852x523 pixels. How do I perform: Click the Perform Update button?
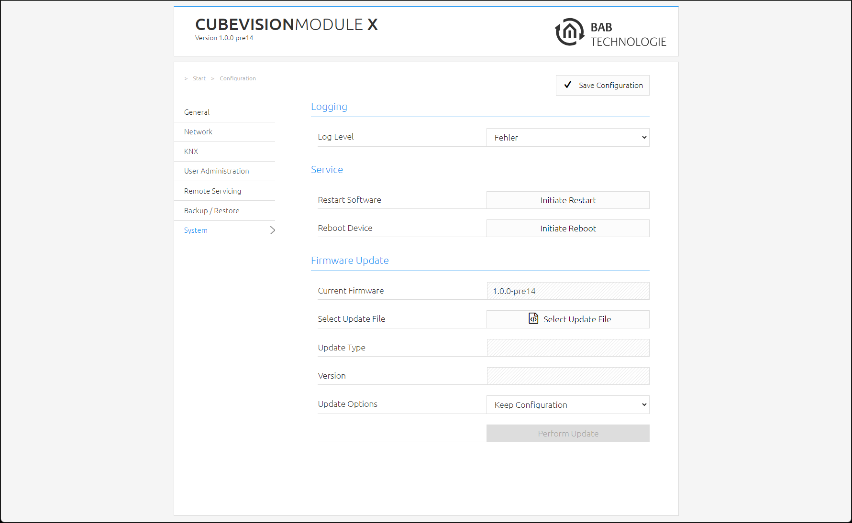568,433
